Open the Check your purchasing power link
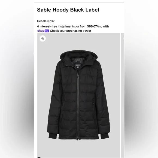This screenshot has width=158, height=158. click(71, 31)
